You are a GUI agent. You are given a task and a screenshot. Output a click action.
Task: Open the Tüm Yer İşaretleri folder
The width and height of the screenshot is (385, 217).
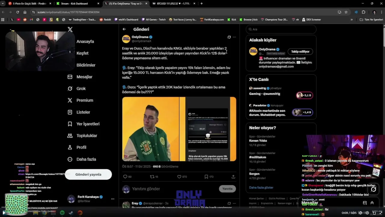click(x=371, y=20)
